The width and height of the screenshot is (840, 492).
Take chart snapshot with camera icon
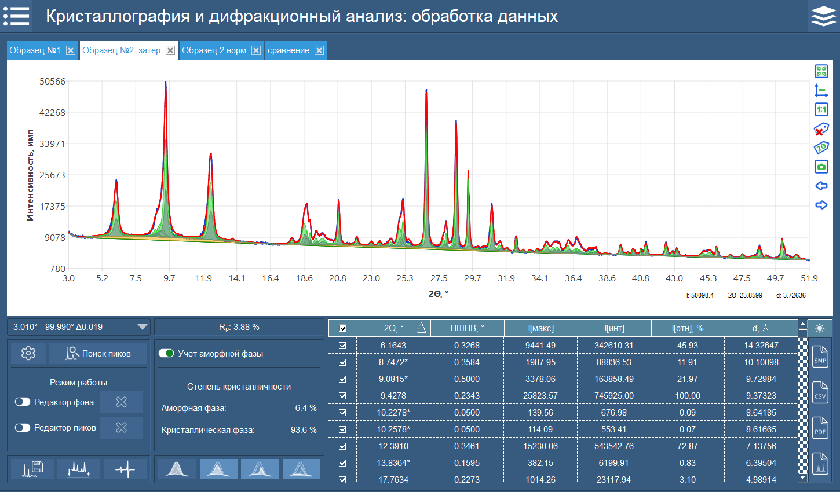[x=821, y=167]
